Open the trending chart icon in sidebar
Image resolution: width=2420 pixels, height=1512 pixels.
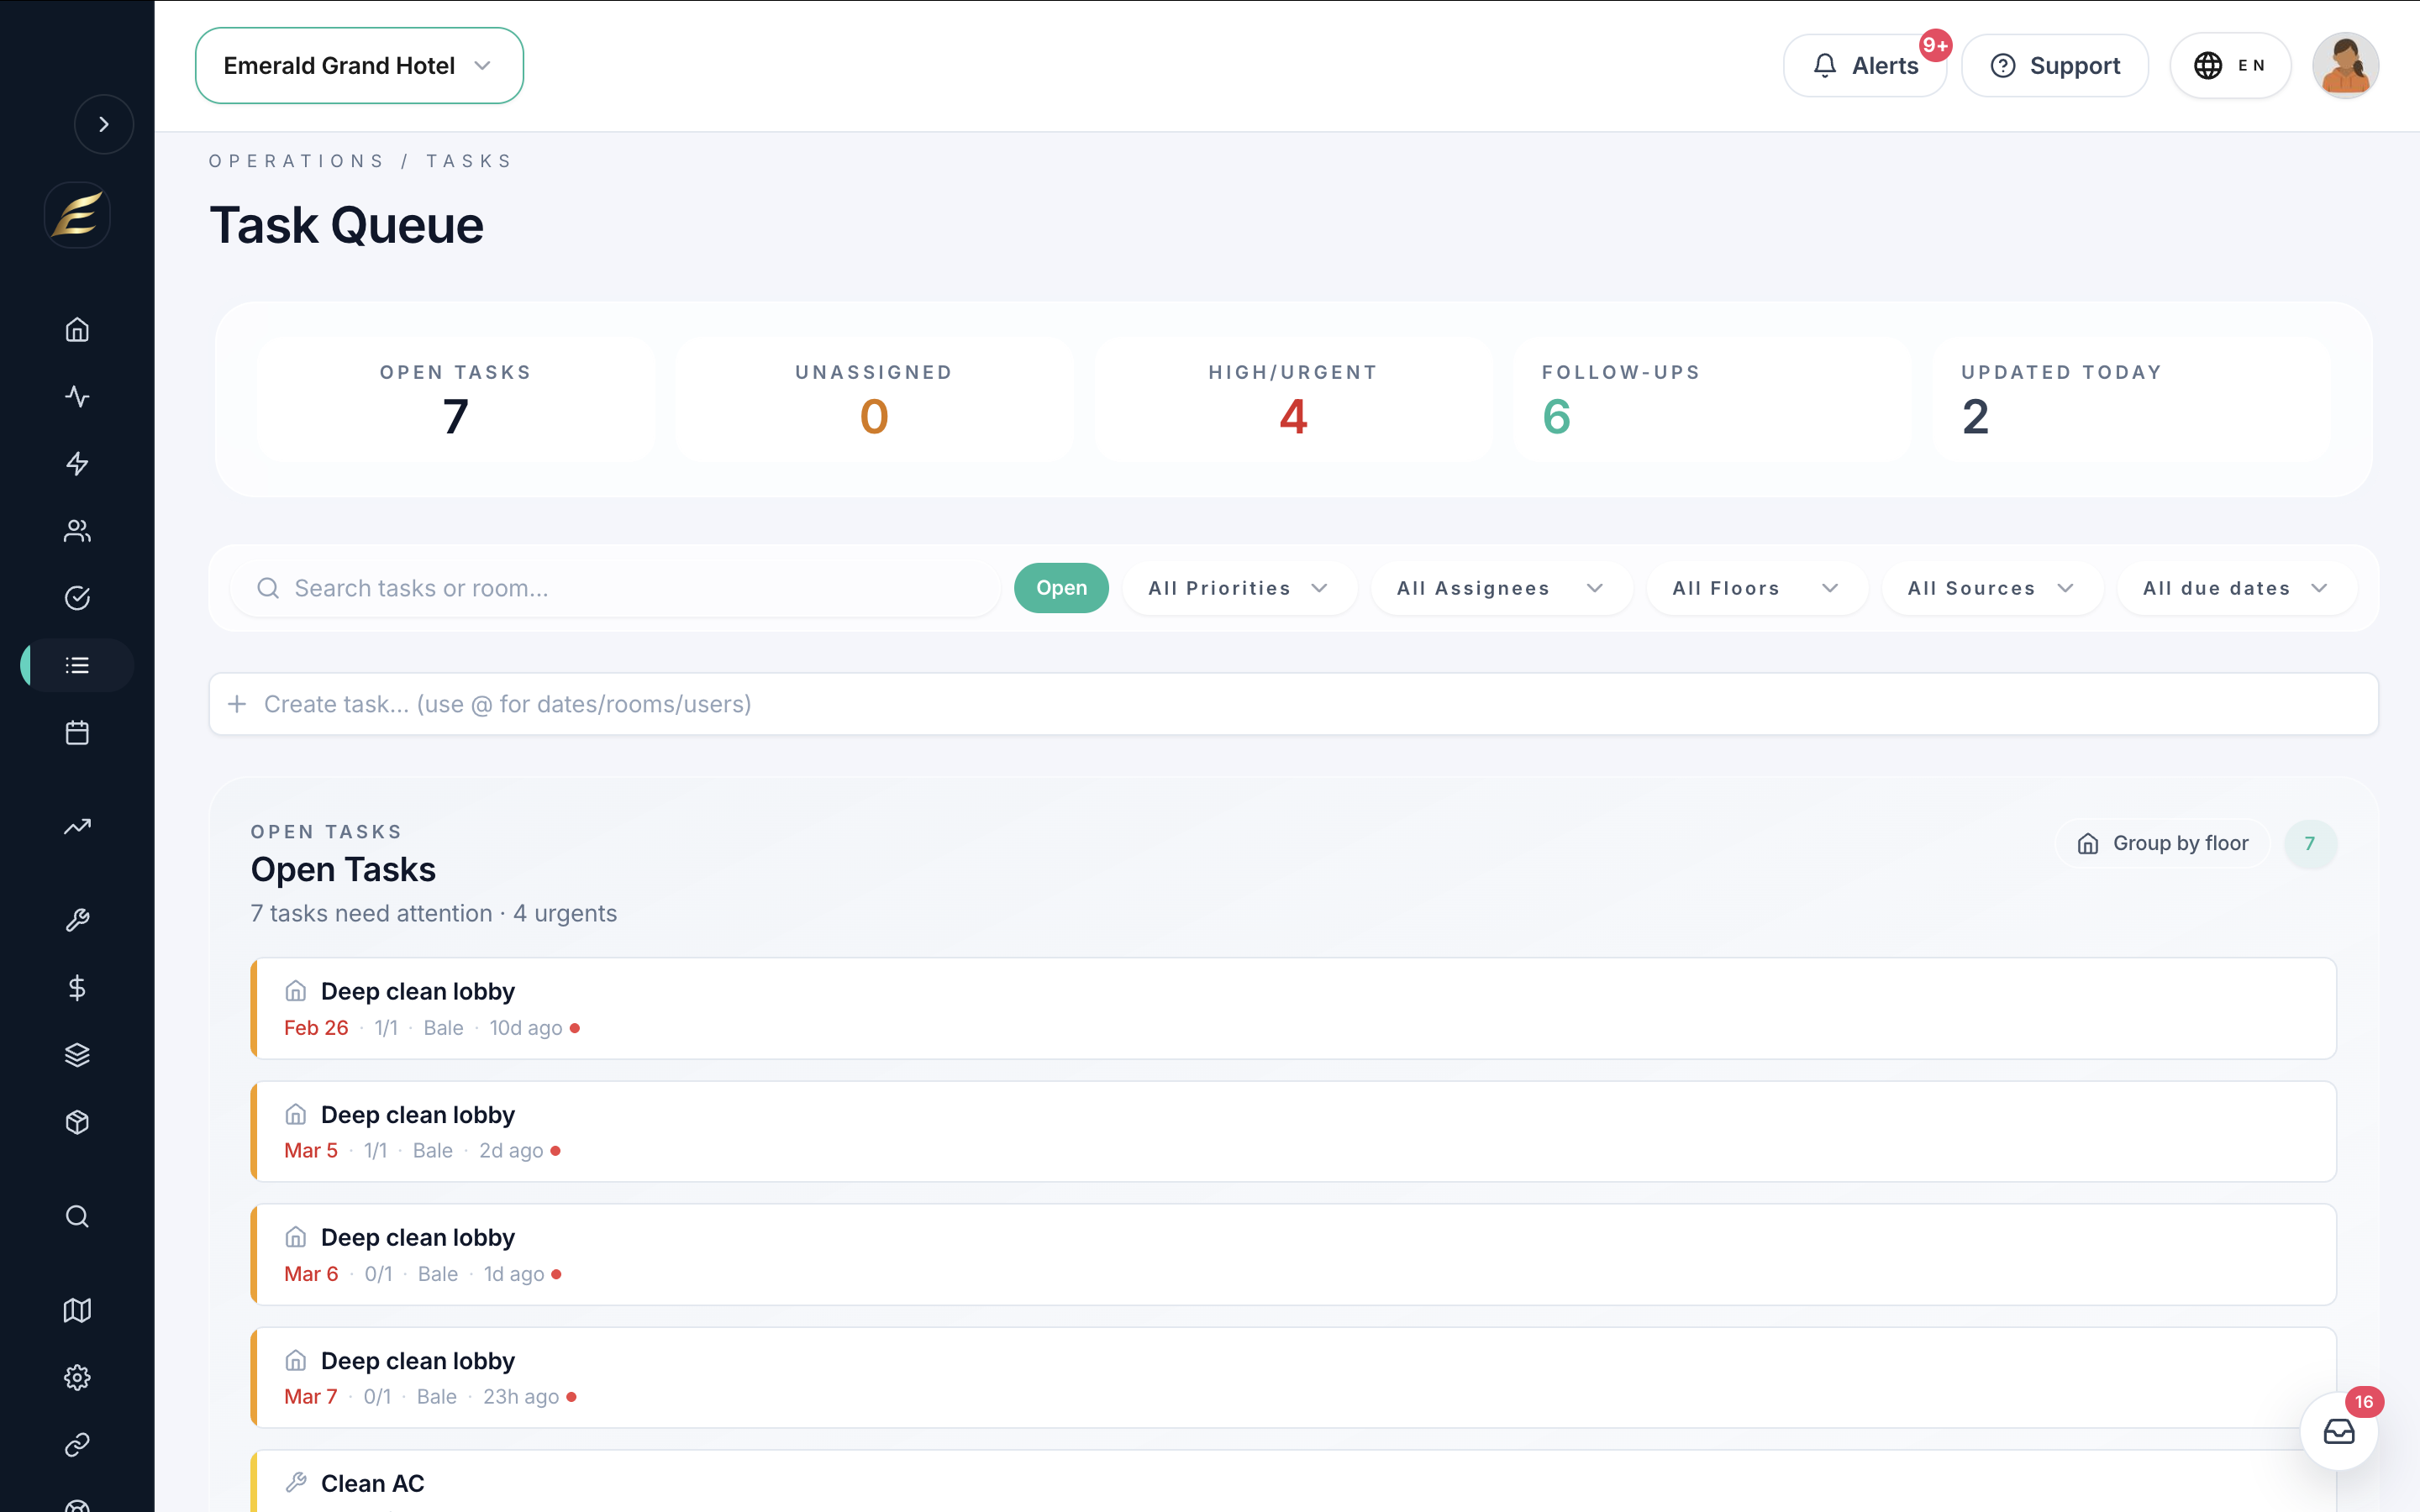77,826
